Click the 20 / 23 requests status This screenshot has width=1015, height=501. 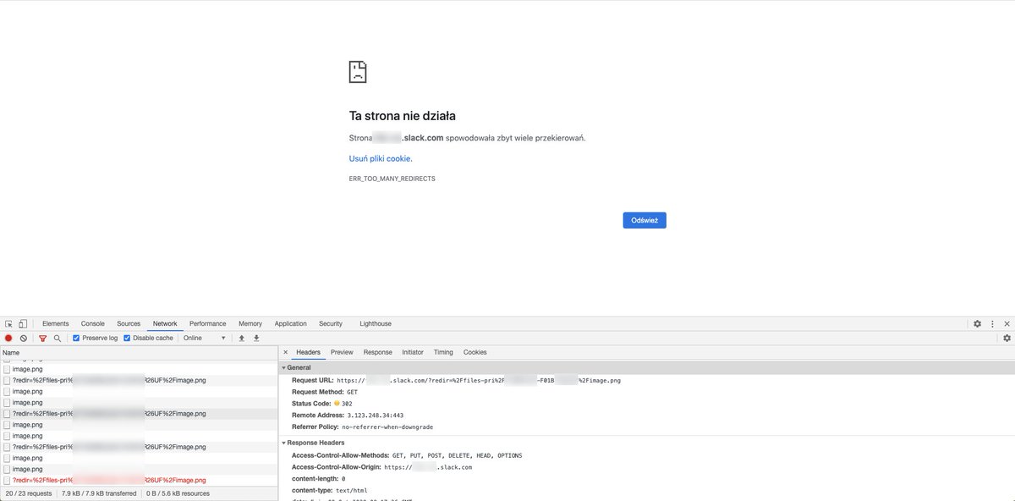click(28, 493)
